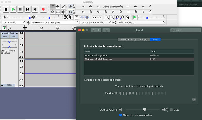Show all preferences with grid button
Screen dimensions: 202x120
tap(106, 30)
